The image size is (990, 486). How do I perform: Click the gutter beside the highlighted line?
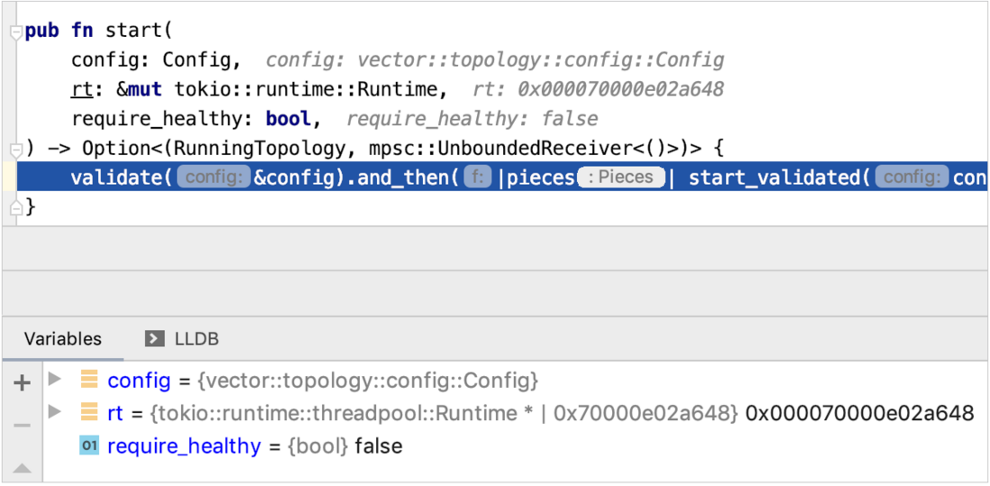tap(10, 176)
